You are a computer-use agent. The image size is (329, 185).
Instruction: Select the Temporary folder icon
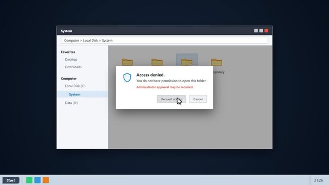(217, 62)
